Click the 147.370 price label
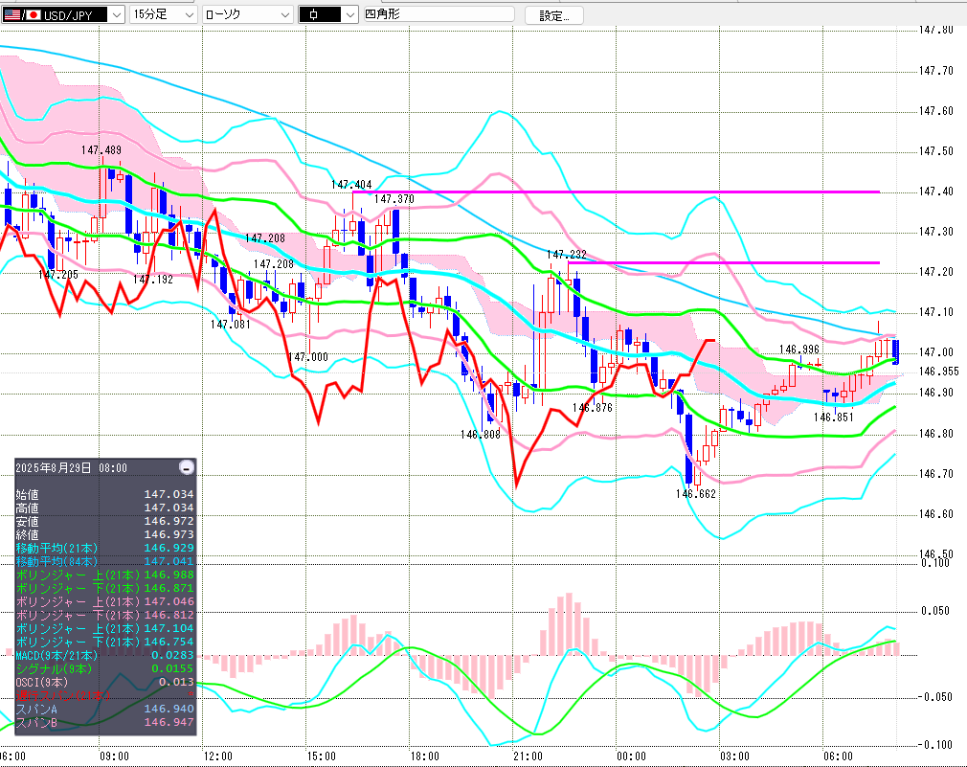 pyautogui.click(x=394, y=199)
